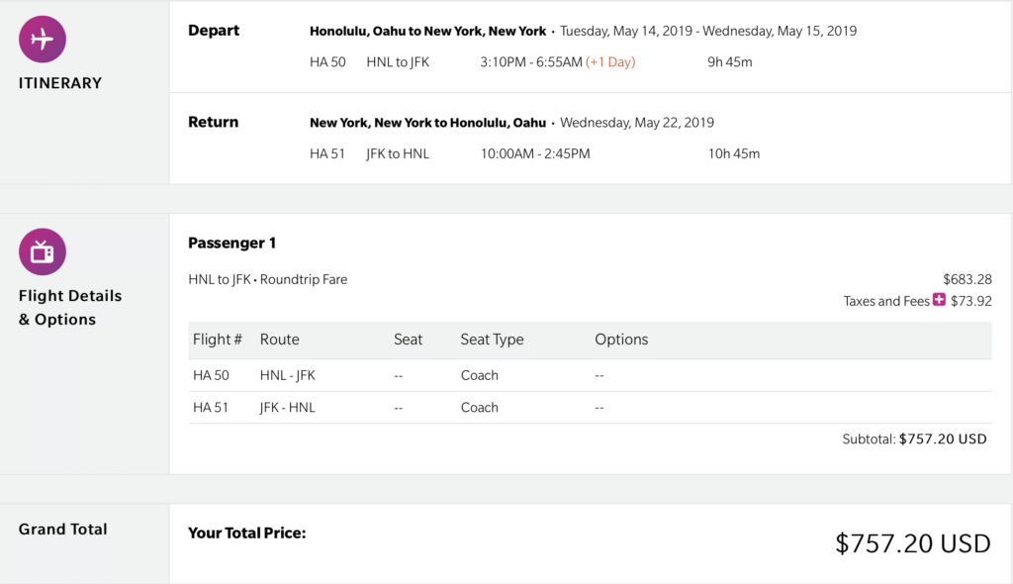Click the Return heading
This screenshot has width=1013, height=584.
(x=214, y=122)
